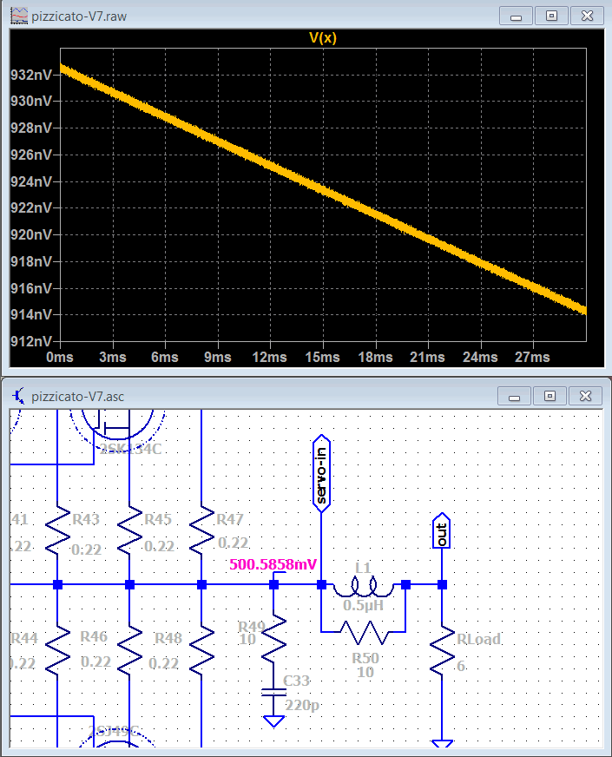Select resistor R50 symbol
The image size is (612, 757).
364,632
